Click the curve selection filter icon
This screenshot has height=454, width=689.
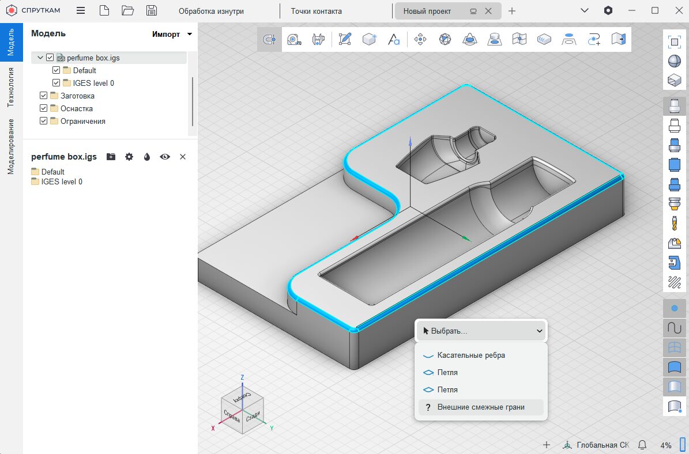pyautogui.click(x=673, y=328)
